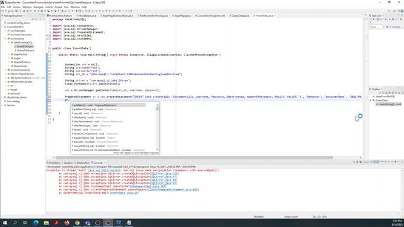This screenshot has width=404, height=227.
Task: Open the SQLError.java:129 stack trace link
Action: click(x=164, y=173)
